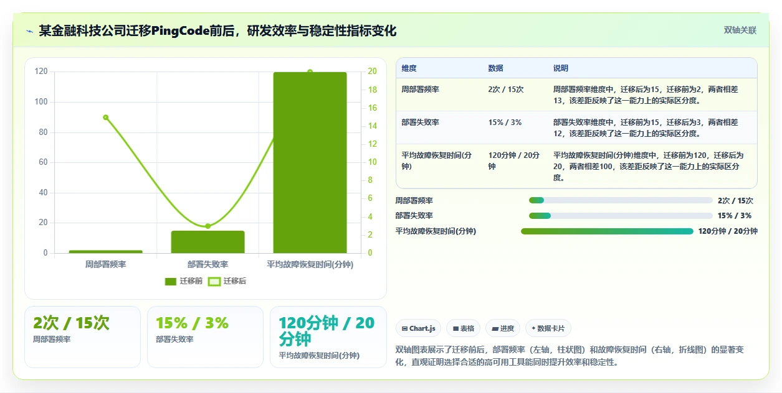Click the 部署失败率 progress bar
Image resolution: width=782 pixels, height=393 pixels.
(x=621, y=216)
